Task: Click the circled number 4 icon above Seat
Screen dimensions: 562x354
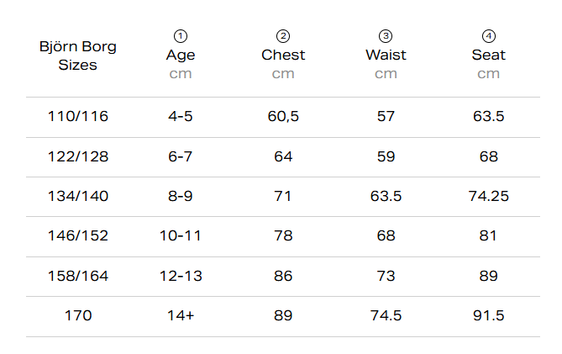Action: point(489,36)
